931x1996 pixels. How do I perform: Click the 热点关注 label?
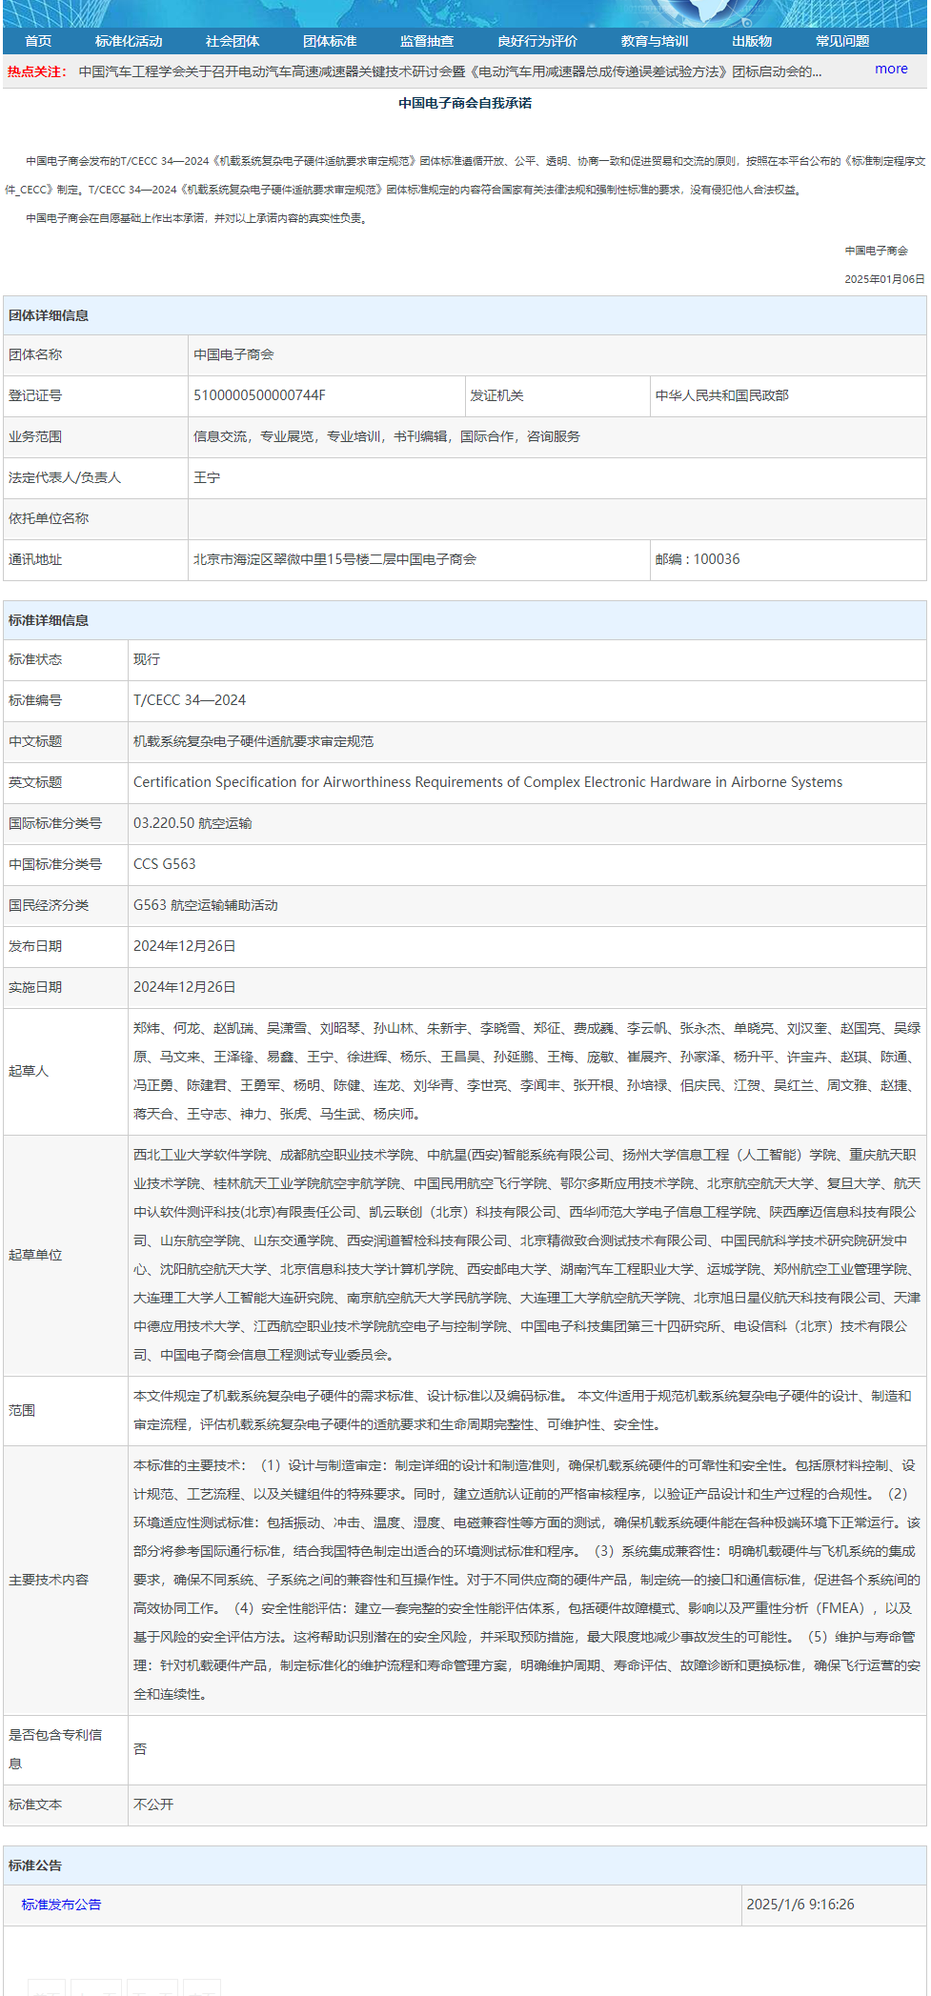[36, 71]
